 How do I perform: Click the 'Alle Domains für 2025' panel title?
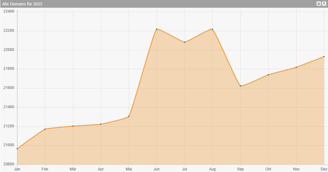pyautogui.click(x=22, y=4)
